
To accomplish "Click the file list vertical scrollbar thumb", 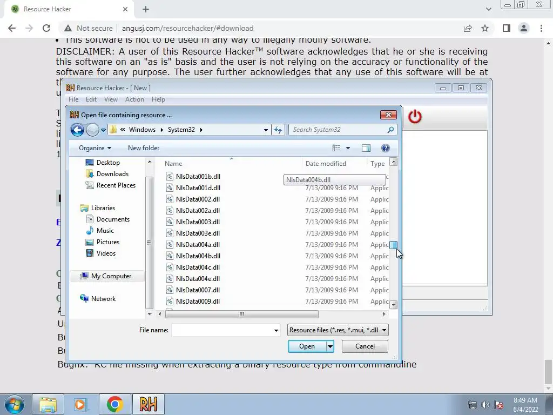I will pos(393,245).
